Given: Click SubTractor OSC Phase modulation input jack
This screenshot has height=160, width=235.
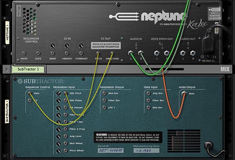Looking at the screenshot, I should click(65, 100).
